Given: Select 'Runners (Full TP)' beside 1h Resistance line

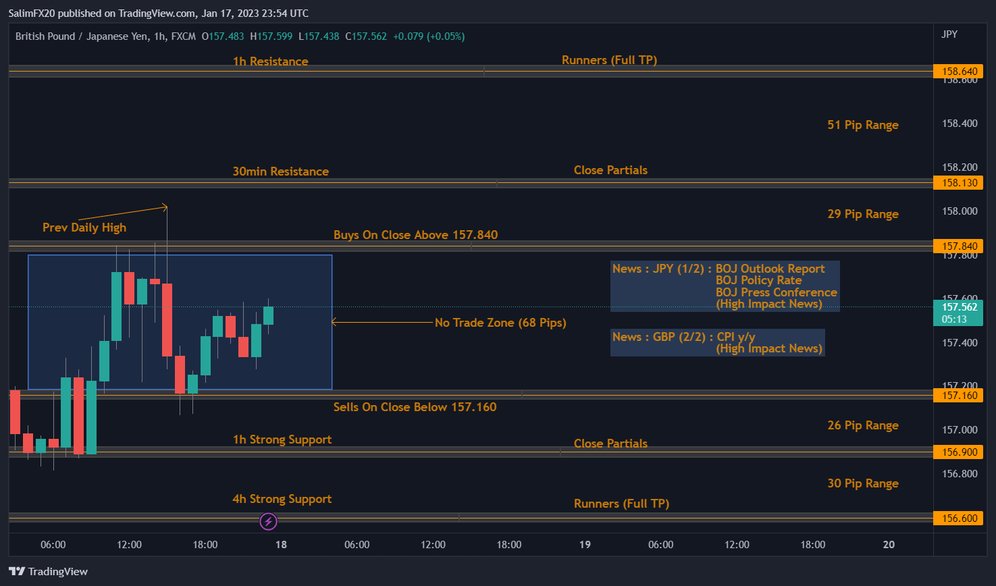Looking at the screenshot, I should 609,60.
